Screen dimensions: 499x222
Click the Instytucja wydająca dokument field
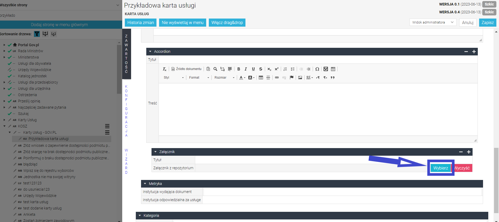343,192
